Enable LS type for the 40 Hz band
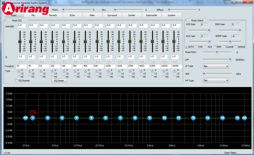The height and width of the screenshot is (155, 254). 30,74
